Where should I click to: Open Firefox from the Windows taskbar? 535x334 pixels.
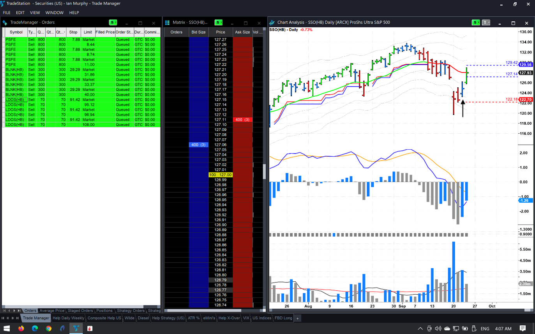[21, 329]
